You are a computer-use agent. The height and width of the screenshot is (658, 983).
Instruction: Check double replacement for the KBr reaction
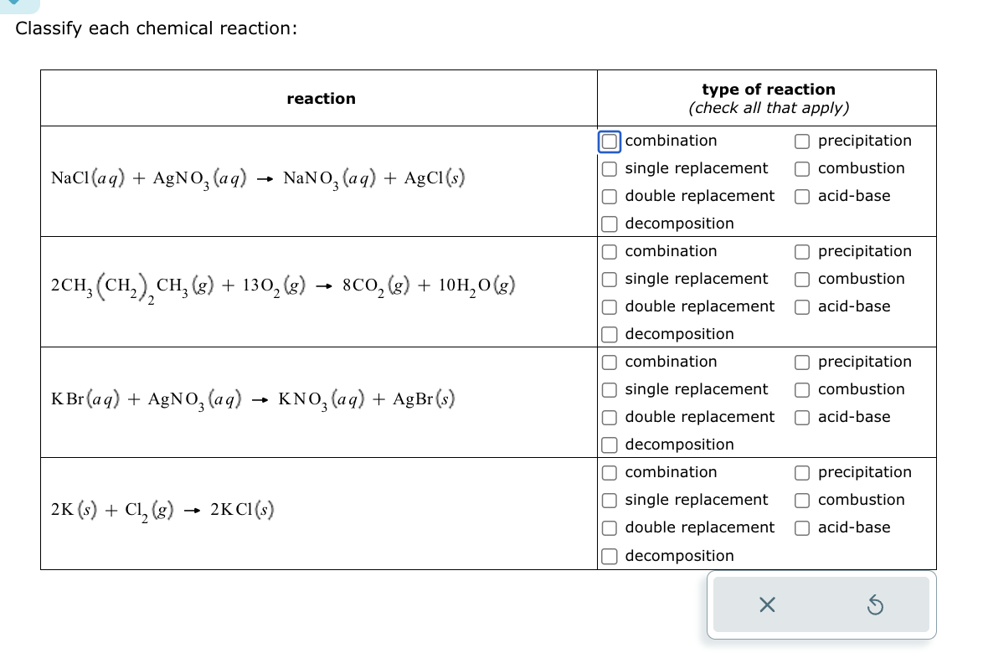[609, 418]
